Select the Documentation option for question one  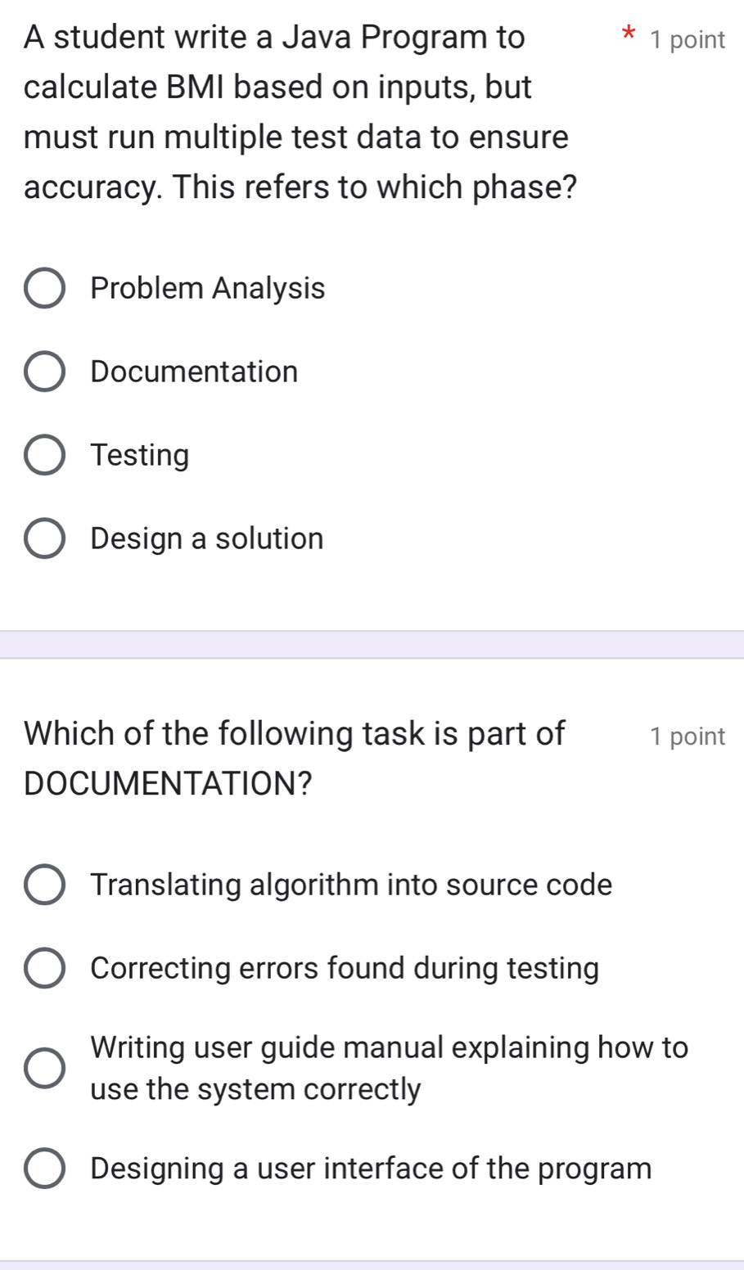(x=44, y=372)
